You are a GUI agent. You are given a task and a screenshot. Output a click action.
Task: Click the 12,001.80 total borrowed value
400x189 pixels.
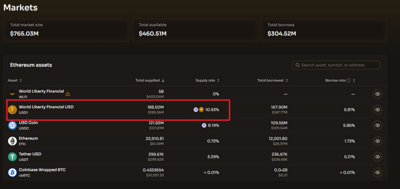(278, 138)
